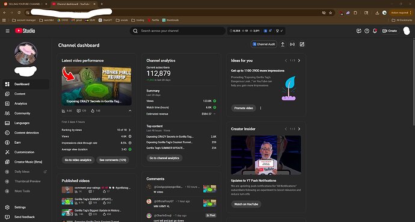Screen dimensions: 415x222
Task: Open the Creator Insider video thumbnail
Action: click(x=266, y=155)
